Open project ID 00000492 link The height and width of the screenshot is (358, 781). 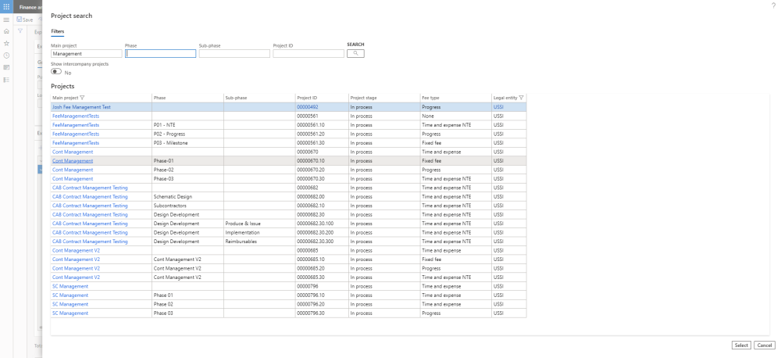[x=307, y=107]
